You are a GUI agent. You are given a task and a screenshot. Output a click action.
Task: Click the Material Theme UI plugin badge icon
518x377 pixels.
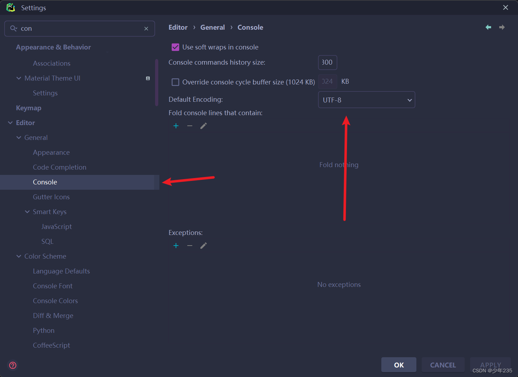(x=148, y=78)
